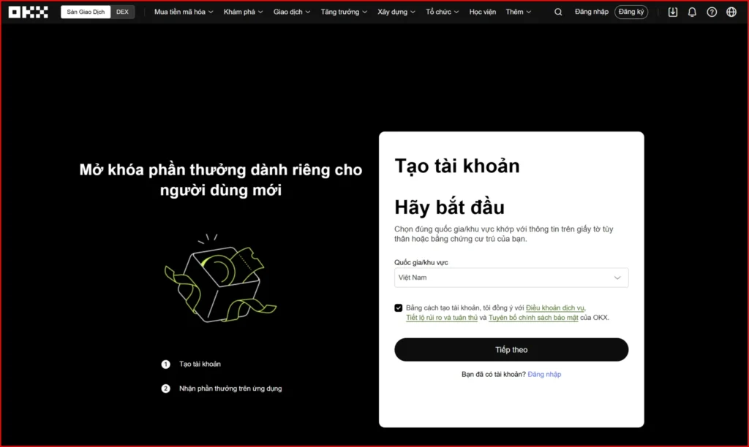Expand the 'Tổ chức' dropdown menu
Image resolution: width=749 pixels, height=447 pixels.
[x=442, y=12]
